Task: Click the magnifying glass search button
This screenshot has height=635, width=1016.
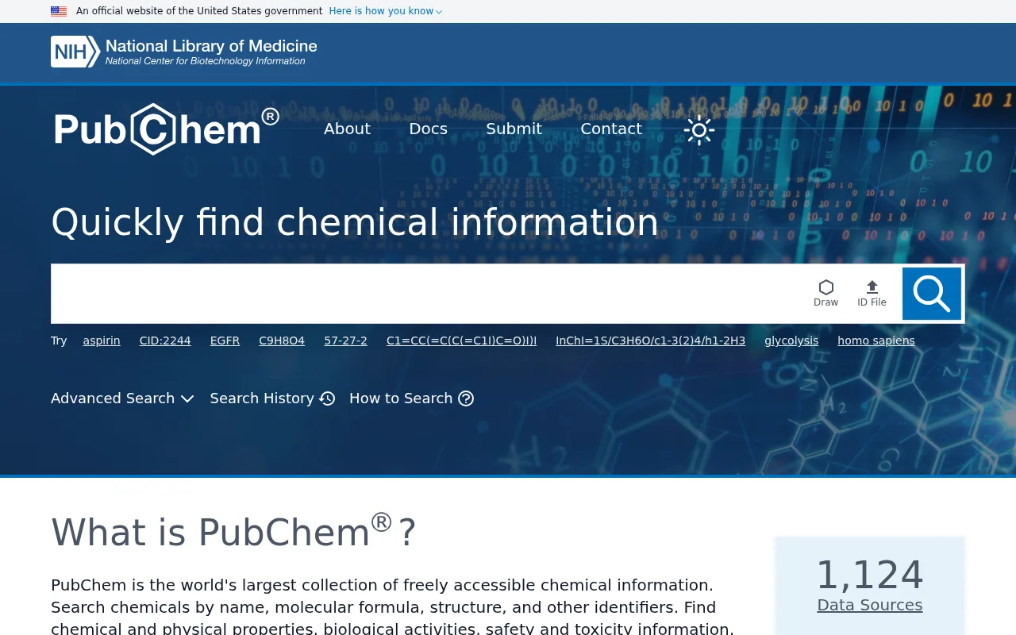Action: (932, 294)
